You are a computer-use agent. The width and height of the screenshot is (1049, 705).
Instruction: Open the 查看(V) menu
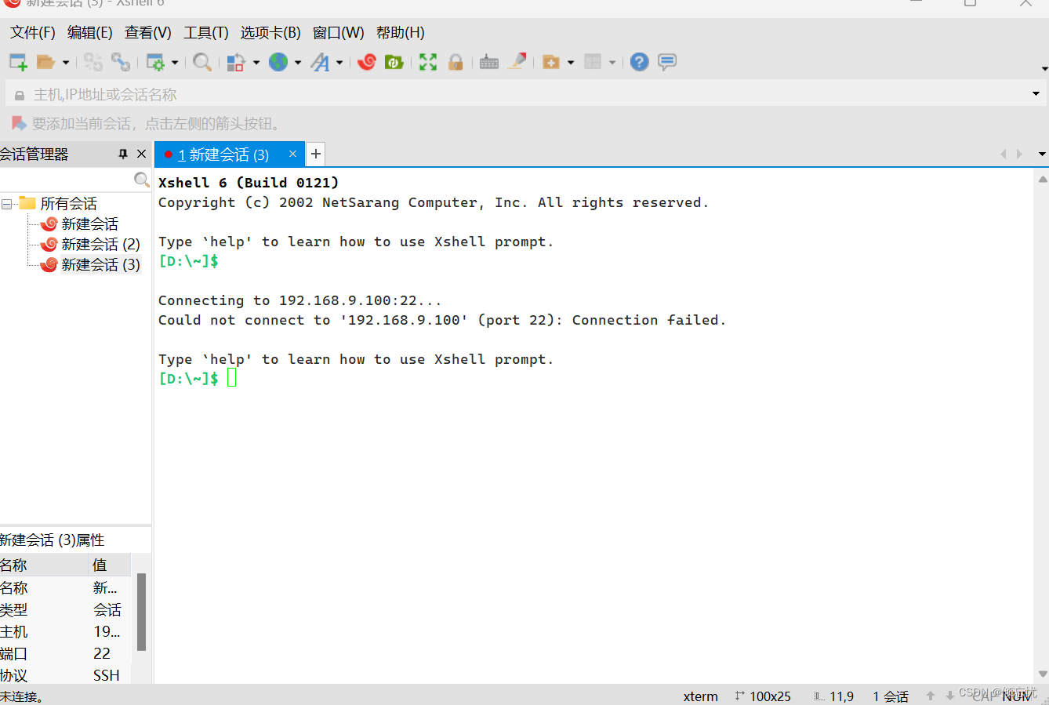(x=147, y=32)
